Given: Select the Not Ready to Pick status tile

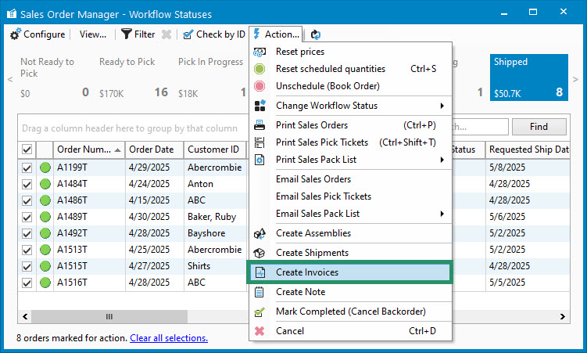Looking at the screenshot, I should [55, 77].
